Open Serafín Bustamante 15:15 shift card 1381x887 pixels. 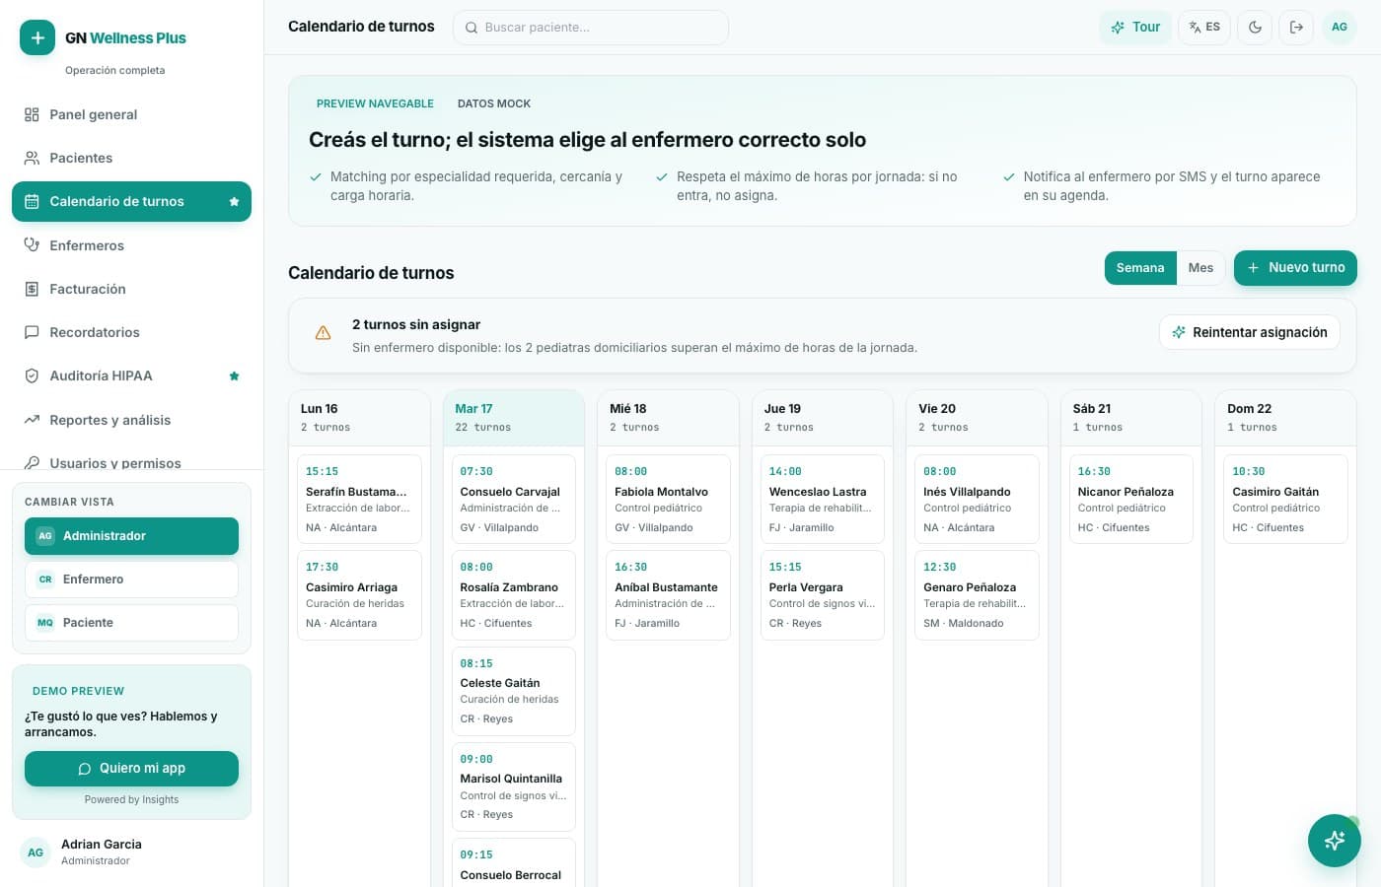tap(359, 500)
